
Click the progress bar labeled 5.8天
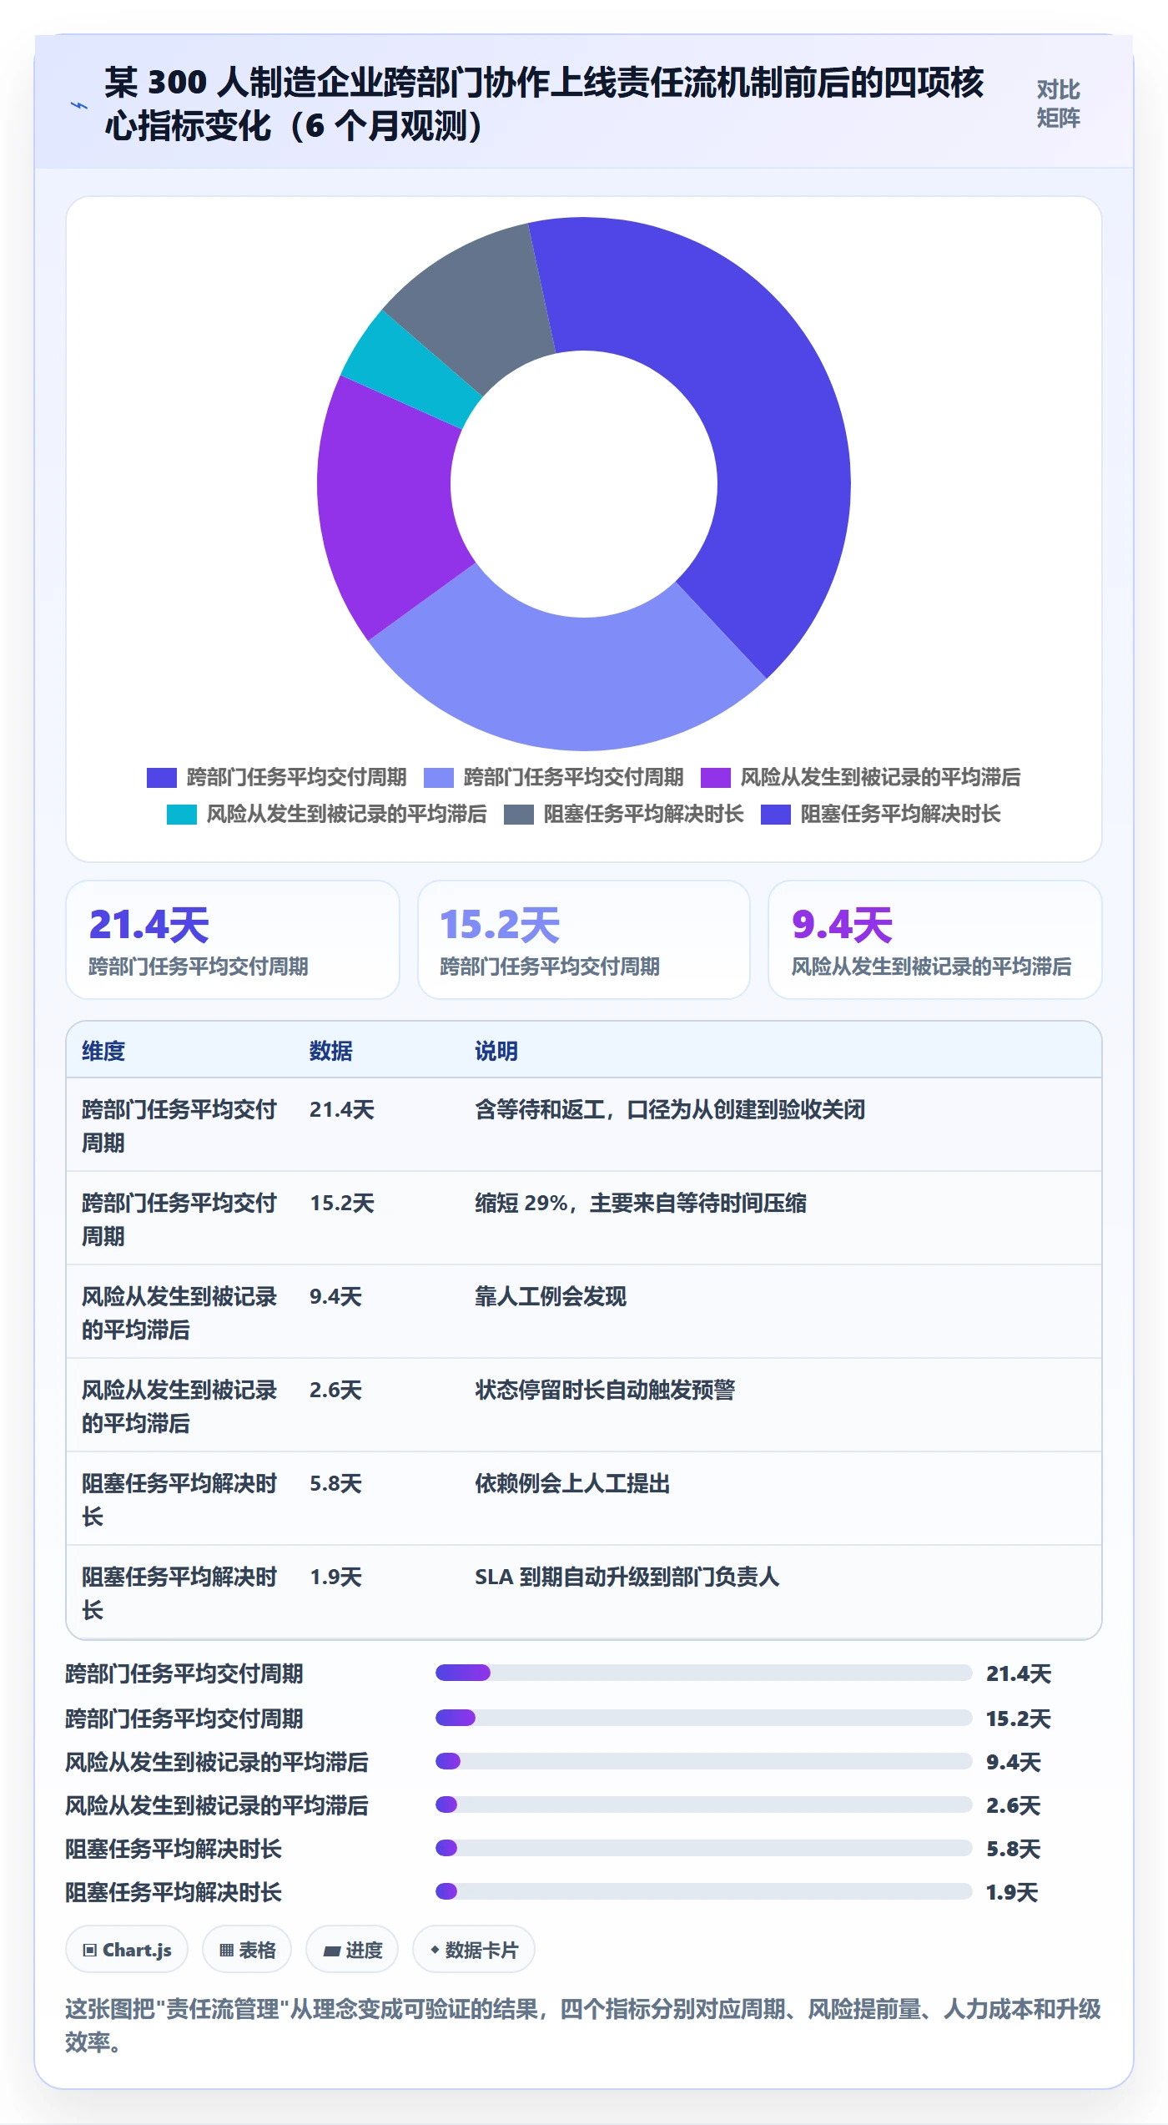click(x=703, y=1848)
